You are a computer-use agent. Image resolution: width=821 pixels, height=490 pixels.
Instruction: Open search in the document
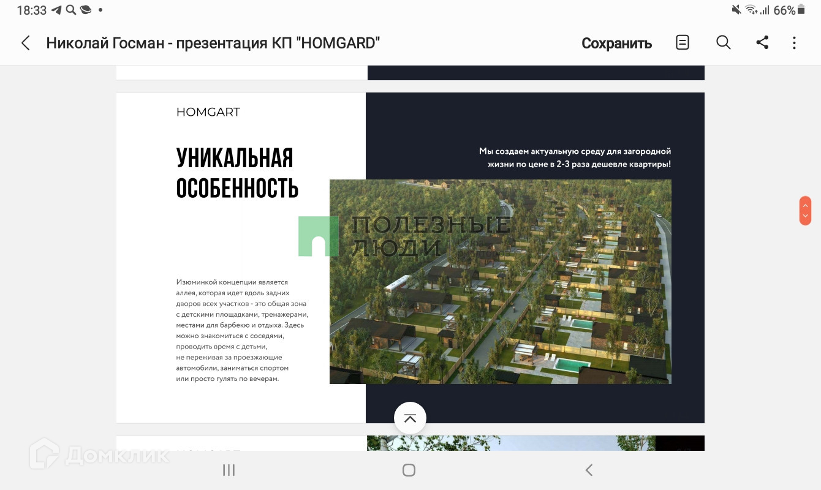point(724,42)
